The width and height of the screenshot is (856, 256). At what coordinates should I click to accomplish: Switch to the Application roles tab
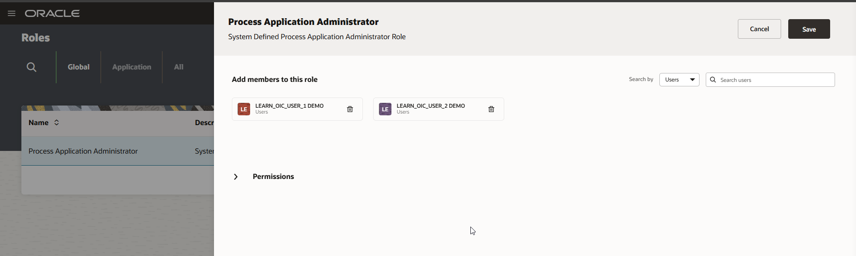coord(132,67)
